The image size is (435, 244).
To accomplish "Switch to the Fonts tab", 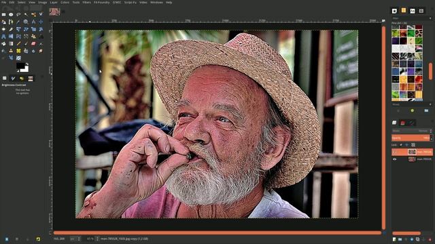I will [413, 11].
